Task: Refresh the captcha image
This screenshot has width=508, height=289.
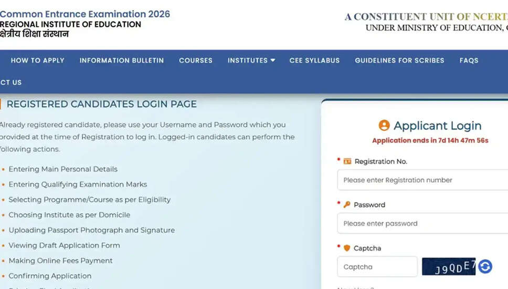Action: click(x=485, y=266)
